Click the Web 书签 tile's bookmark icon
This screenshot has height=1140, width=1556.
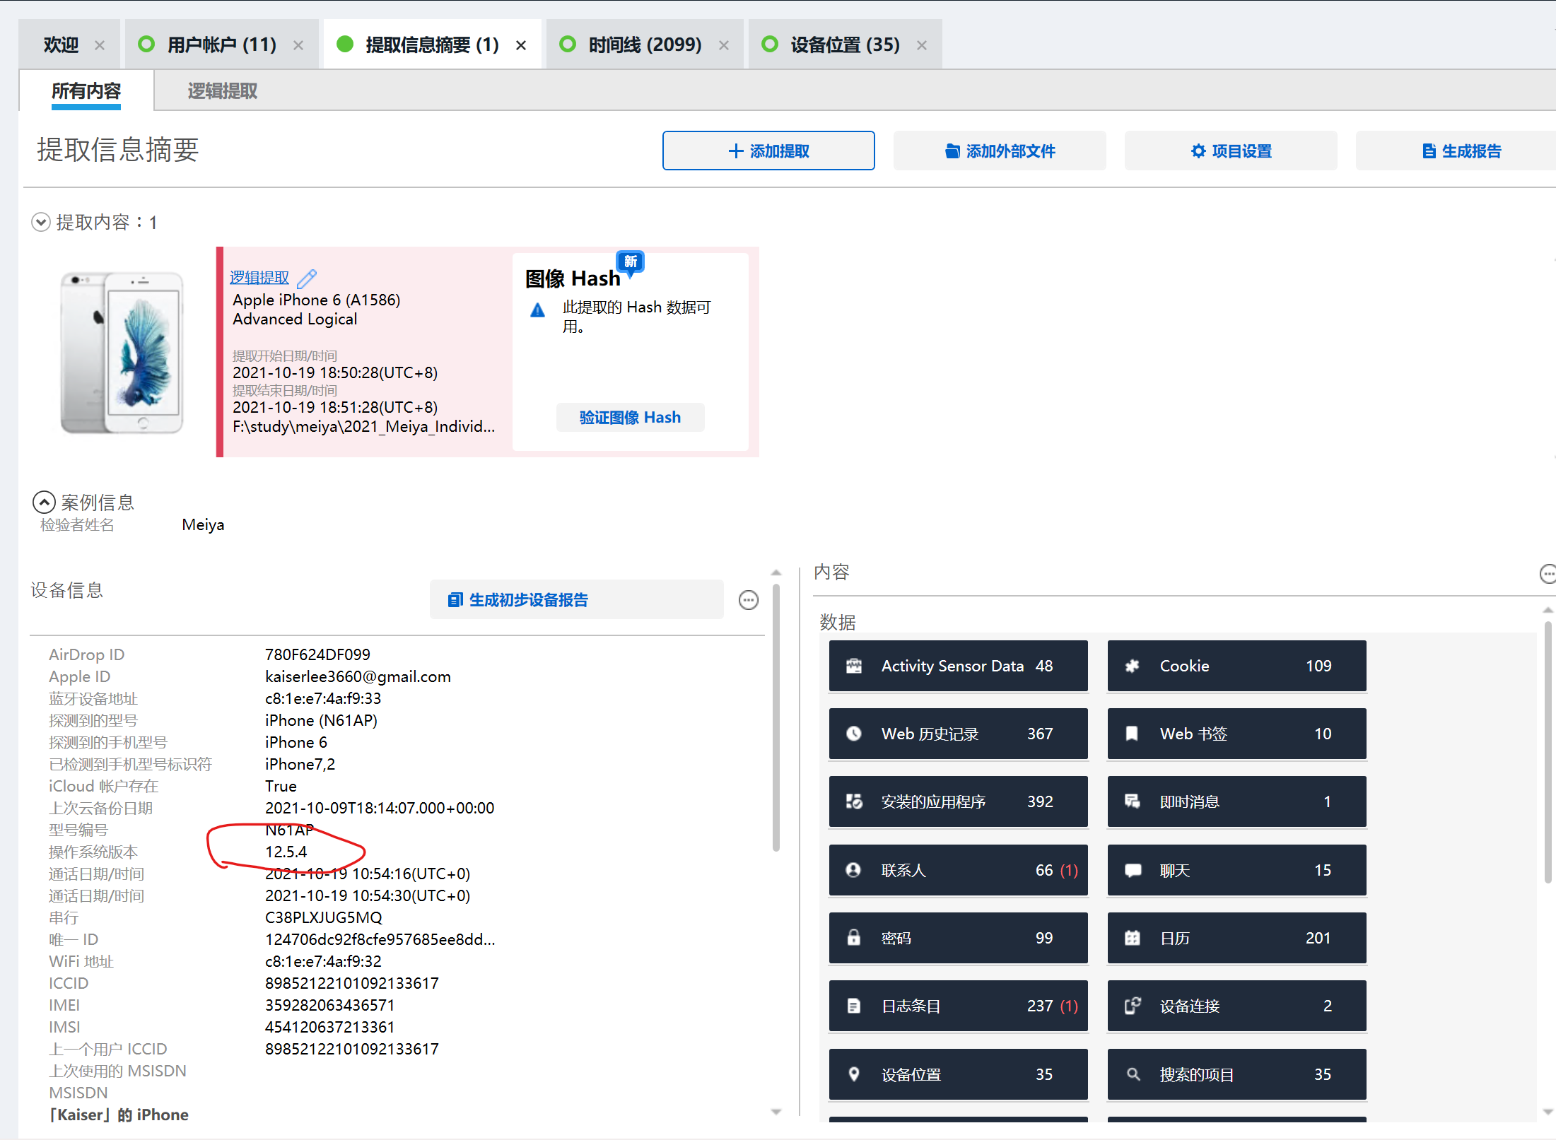(1132, 734)
